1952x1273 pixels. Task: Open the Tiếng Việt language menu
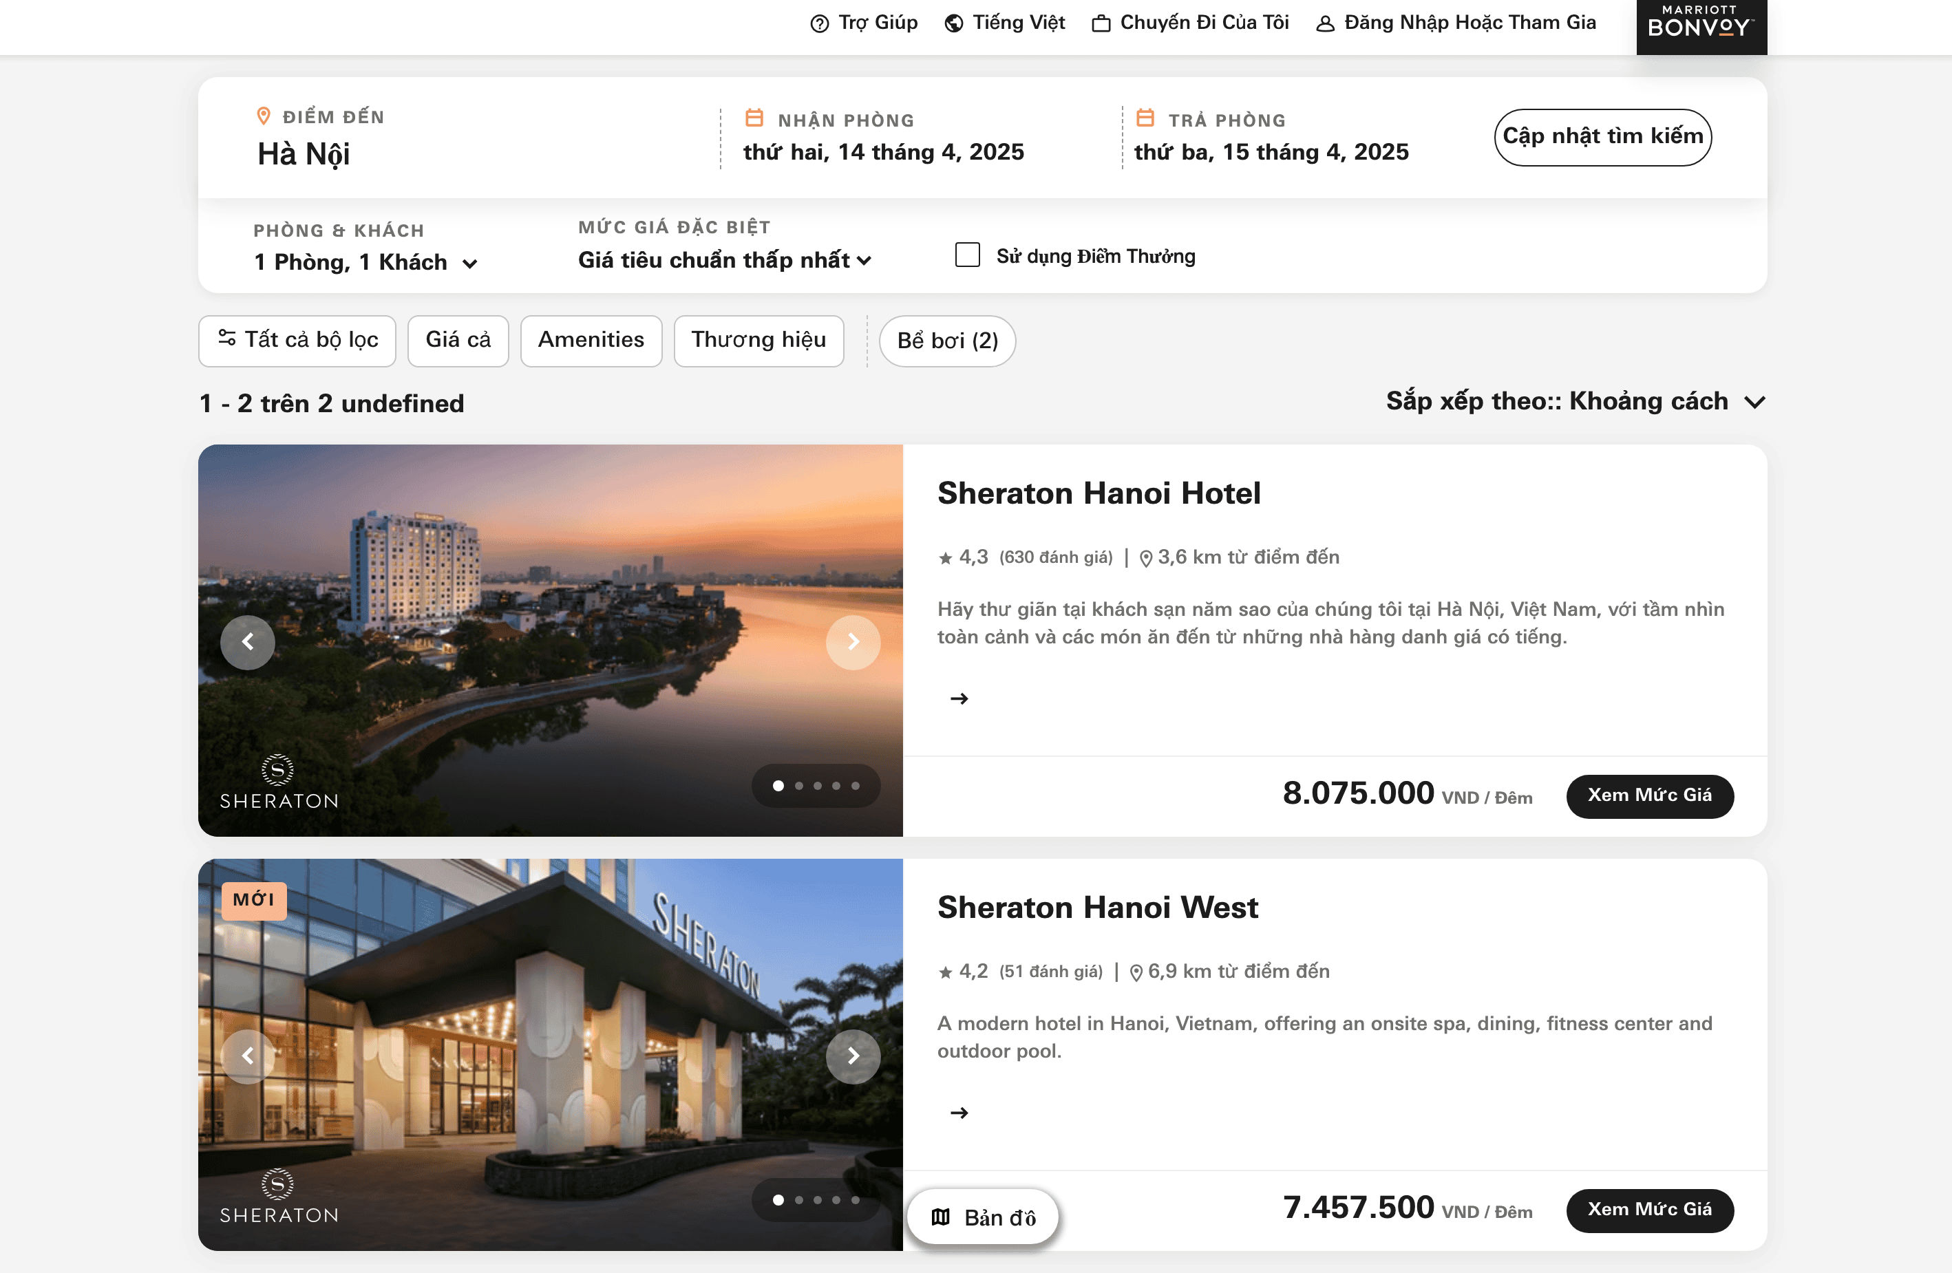(1005, 23)
